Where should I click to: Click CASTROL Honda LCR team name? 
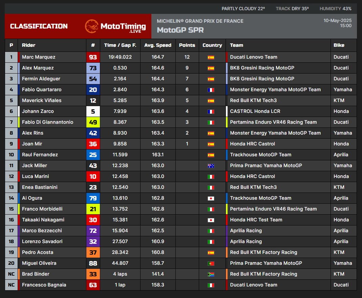(255, 111)
